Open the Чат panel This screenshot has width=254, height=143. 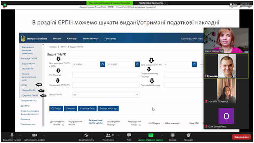(129, 137)
